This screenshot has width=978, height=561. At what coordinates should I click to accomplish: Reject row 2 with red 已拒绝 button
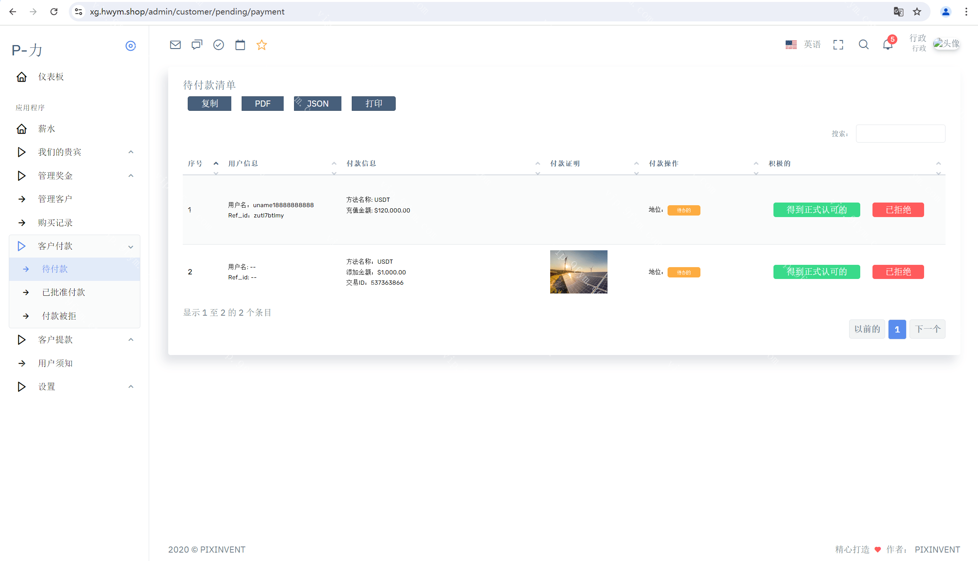pyautogui.click(x=898, y=272)
